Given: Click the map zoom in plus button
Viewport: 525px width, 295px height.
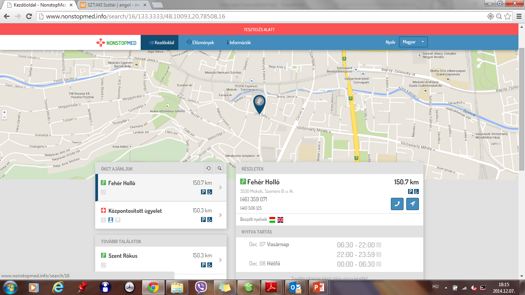Looking at the screenshot, I should tap(4, 113).
